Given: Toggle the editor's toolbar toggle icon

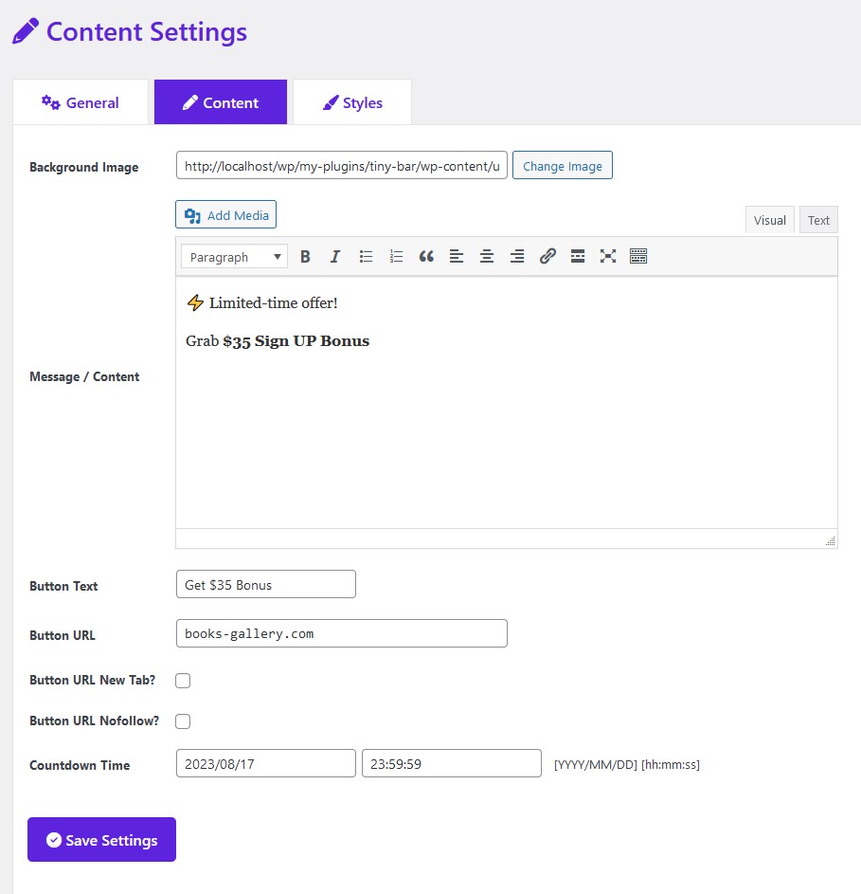Looking at the screenshot, I should (638, 256).
